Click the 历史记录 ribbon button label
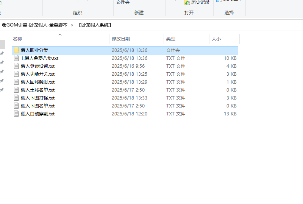303x204 pixels. [x=200, y=2]
